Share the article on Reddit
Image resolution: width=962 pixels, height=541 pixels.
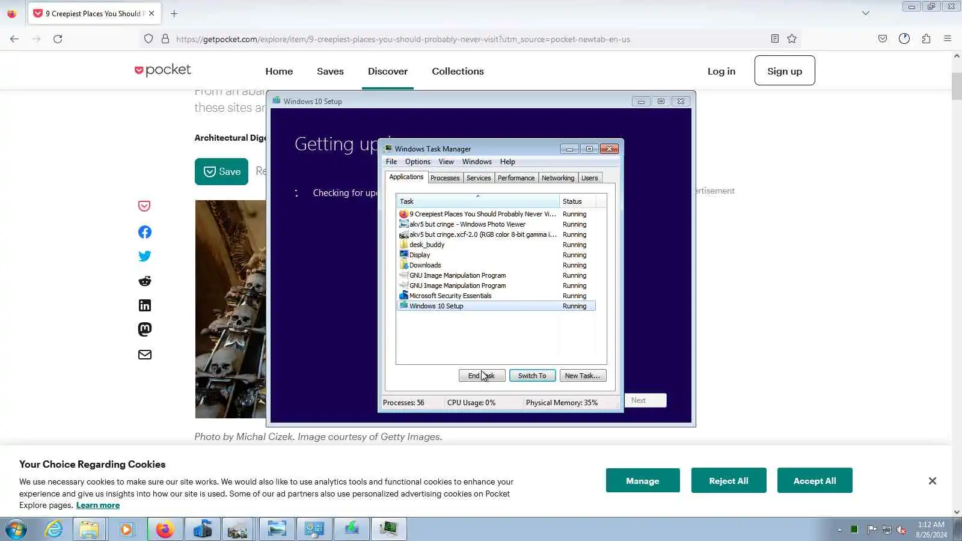tap(144, 281)
